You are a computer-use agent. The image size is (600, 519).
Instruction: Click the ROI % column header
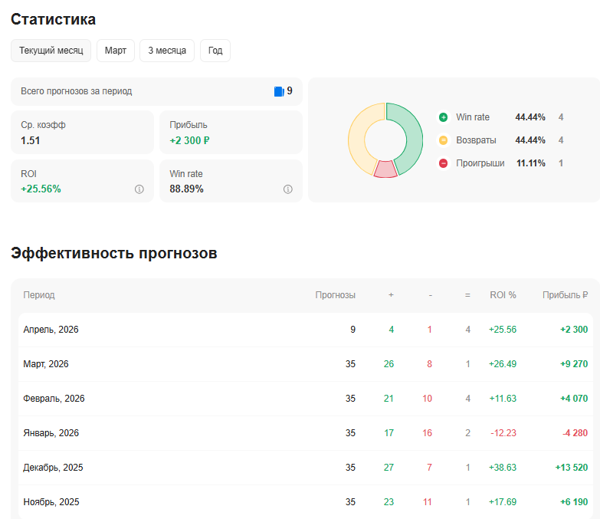(x=503, y=295)
